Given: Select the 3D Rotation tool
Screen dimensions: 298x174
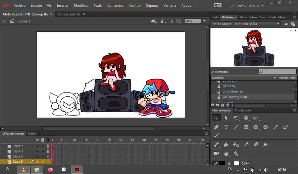Looking at the screenshot, I should (246, 118).
